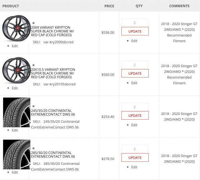Update quantity for the 285/30/20 tire
The height and width of the screenshot is (180, 200).
135,158
